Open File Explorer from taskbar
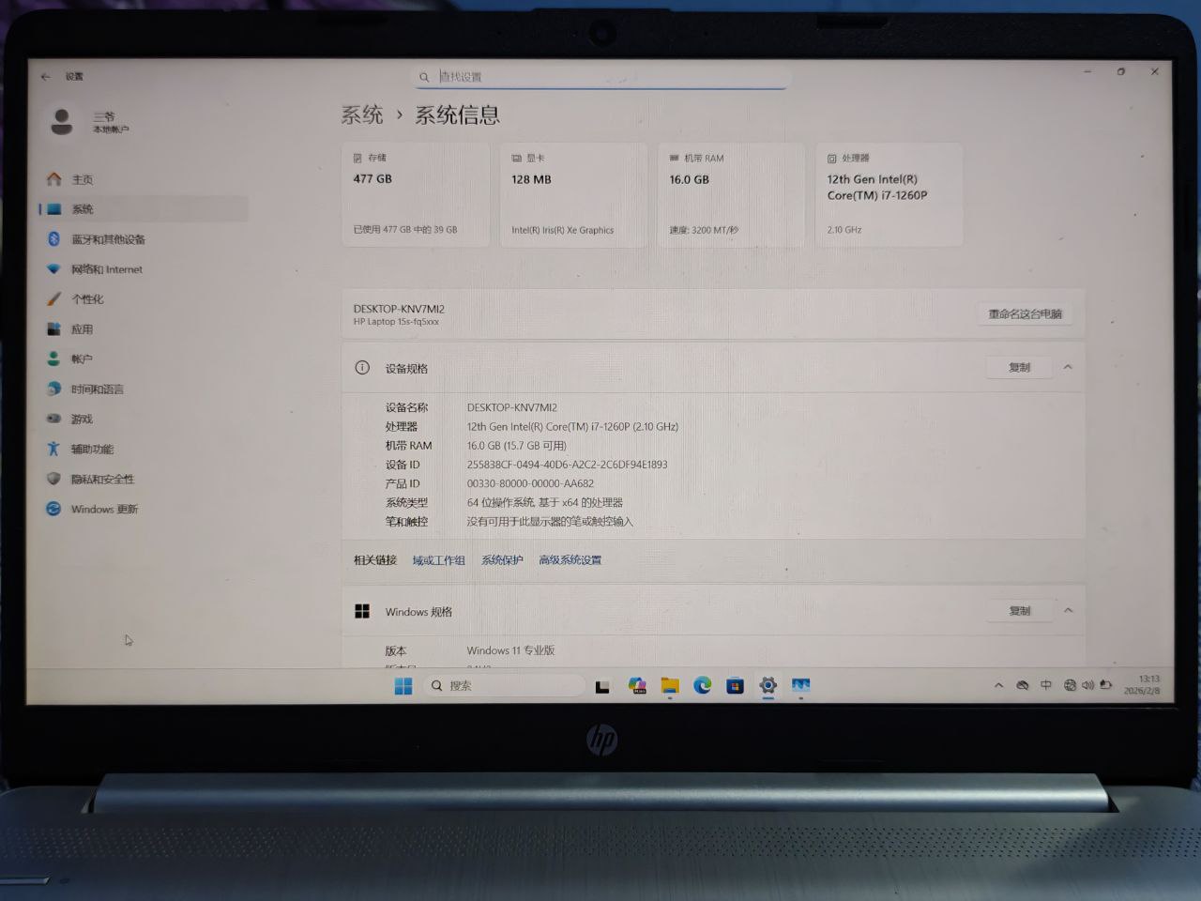1201x901 pixels. [670, 686]
